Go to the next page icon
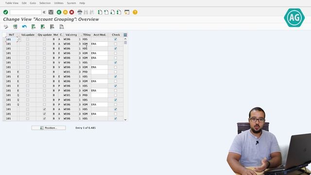Image resolution: width=311 pixels, height=175 pixels. click(113, 12)
